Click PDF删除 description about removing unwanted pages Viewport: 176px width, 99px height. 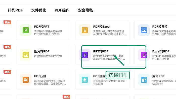tap(109, 82)
